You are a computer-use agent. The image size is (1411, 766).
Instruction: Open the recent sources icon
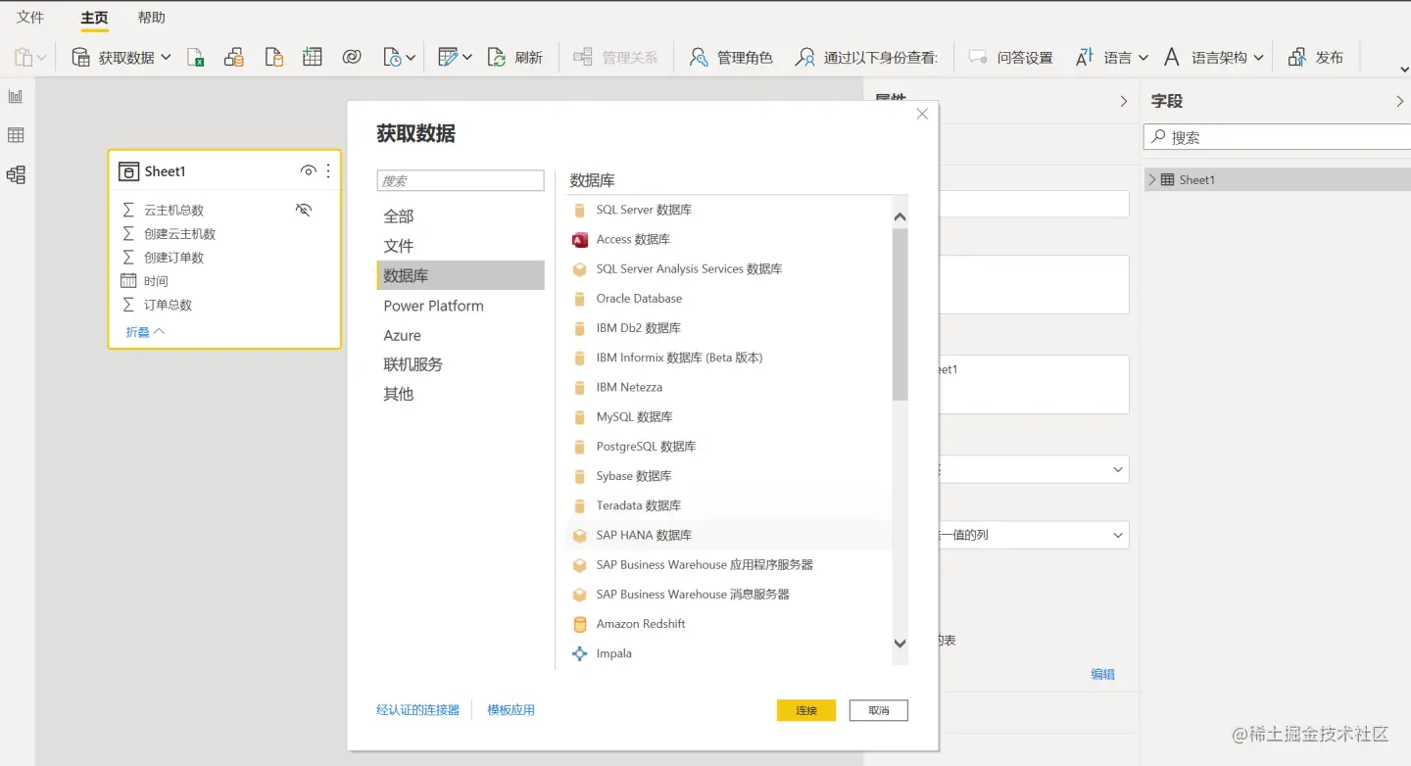tap(392, 58)
